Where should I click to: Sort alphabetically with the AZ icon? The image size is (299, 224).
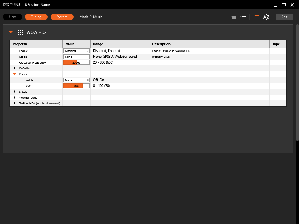(x=266, y=17)
